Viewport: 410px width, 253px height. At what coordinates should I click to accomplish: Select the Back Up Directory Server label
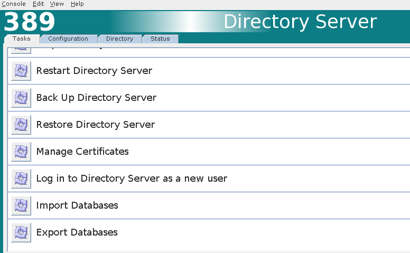click(x=96, y=98)
